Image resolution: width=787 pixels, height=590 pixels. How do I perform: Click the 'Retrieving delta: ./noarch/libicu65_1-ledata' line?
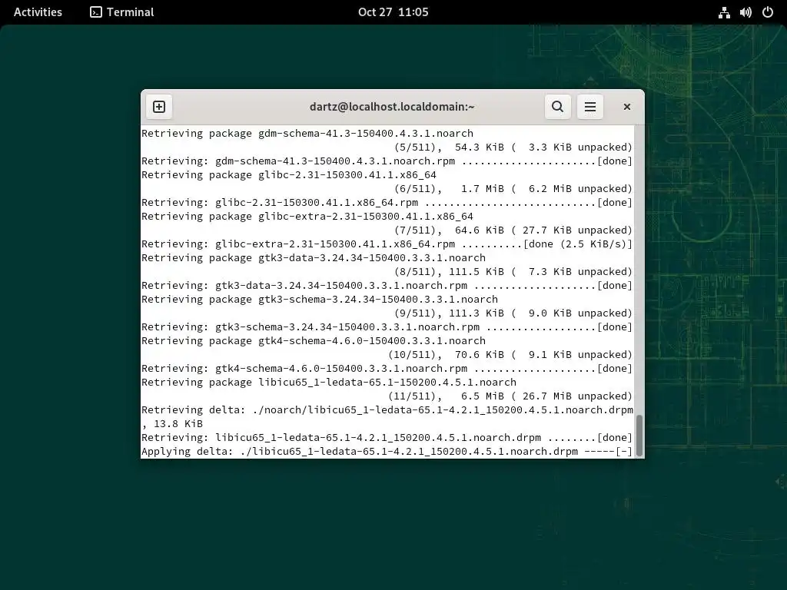(x=387, y=410)
